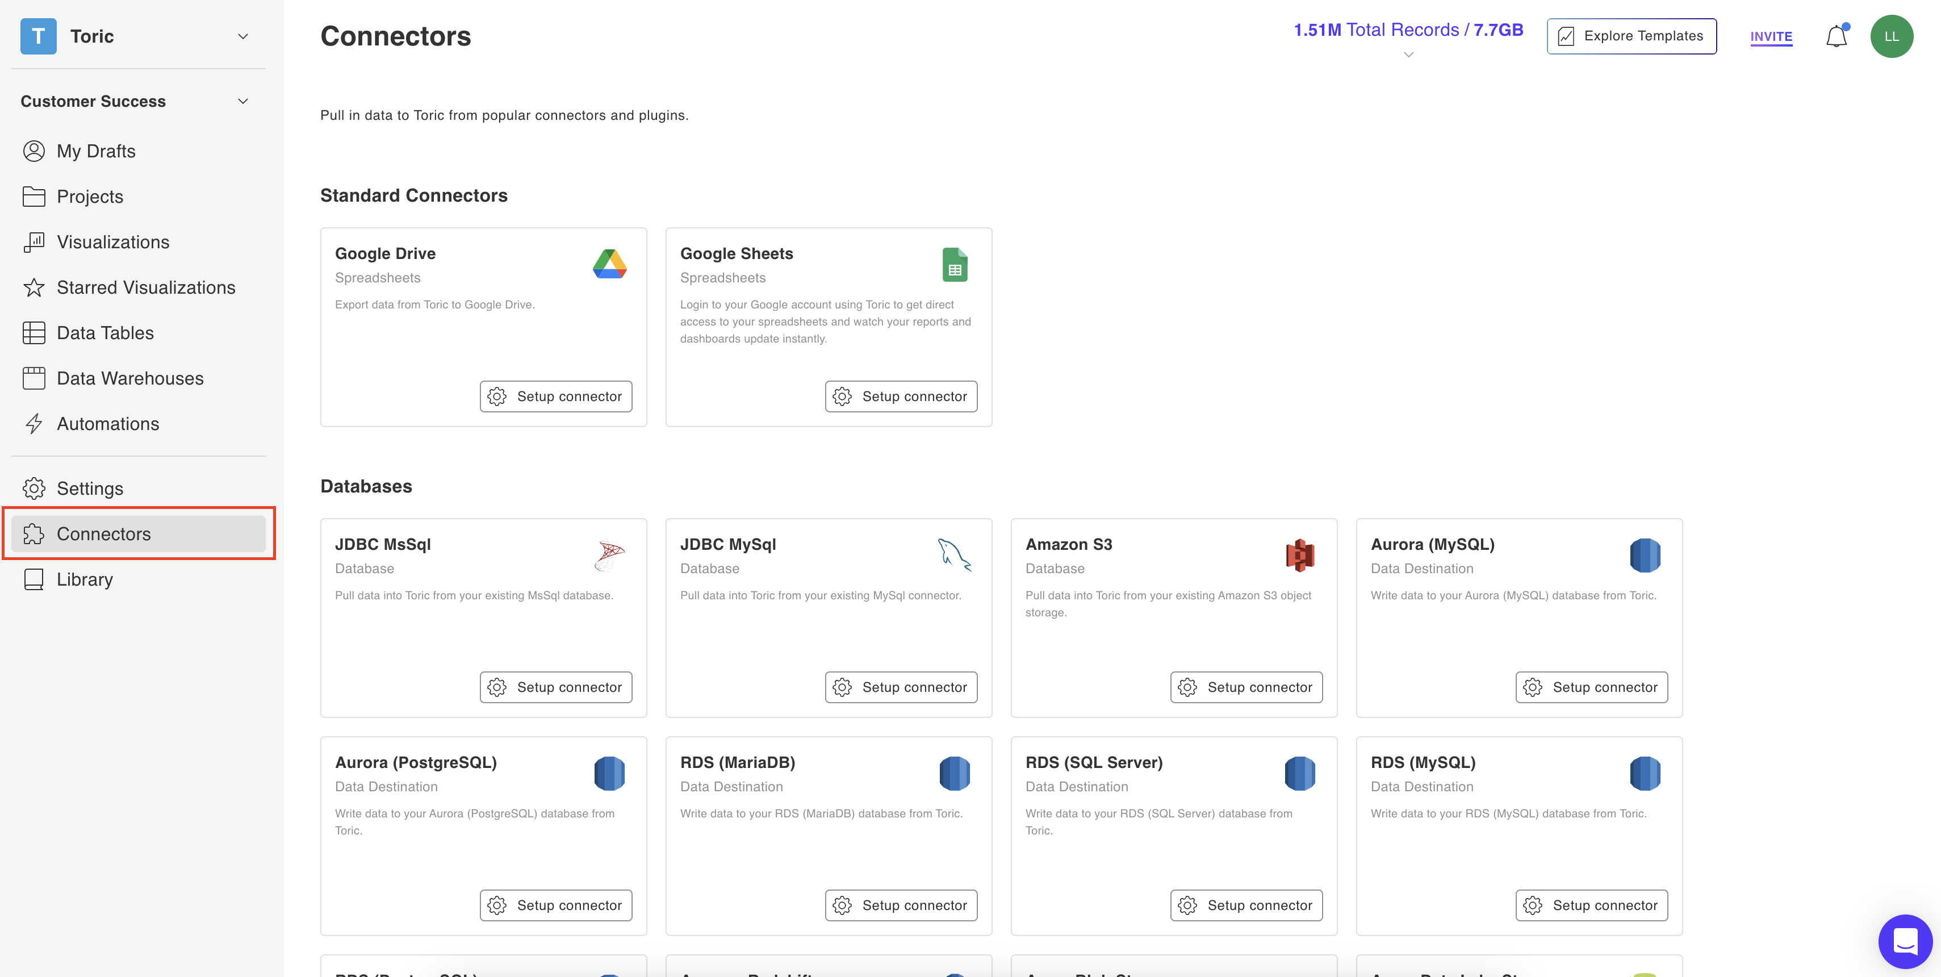The image size is (1941, 977).
Task: Click the Google Drive card title
Action: click(385, 253)
